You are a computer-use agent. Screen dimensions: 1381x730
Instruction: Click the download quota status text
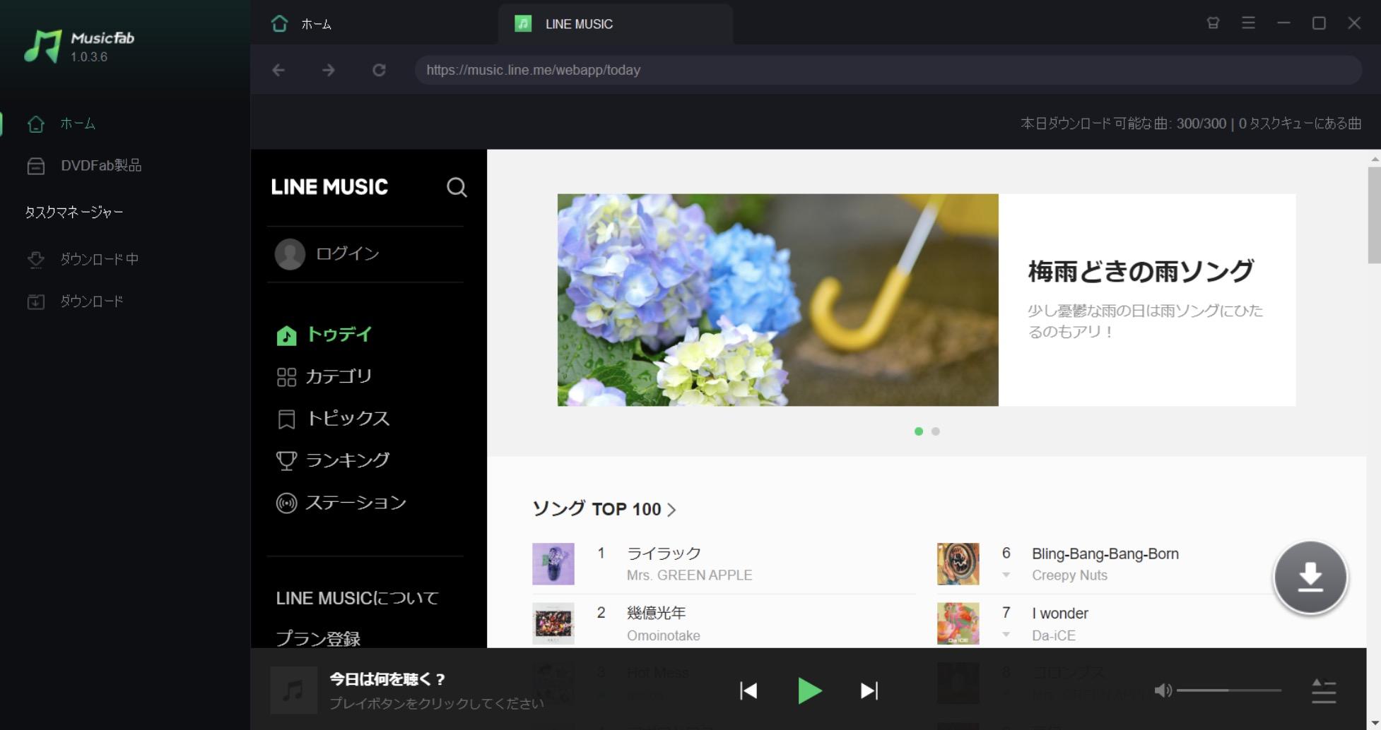pos(1191,124)
